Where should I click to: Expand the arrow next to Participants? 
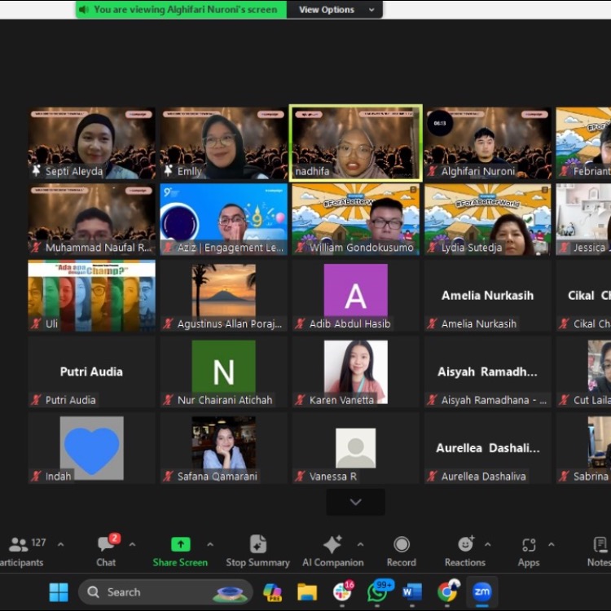[x=61, y=544]
